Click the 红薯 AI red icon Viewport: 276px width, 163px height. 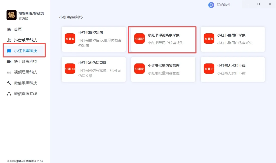tap(70, 68)
